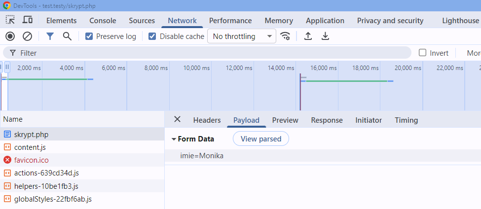
Task: Enable the Invert filter checkbox
Action: point(422,53)
